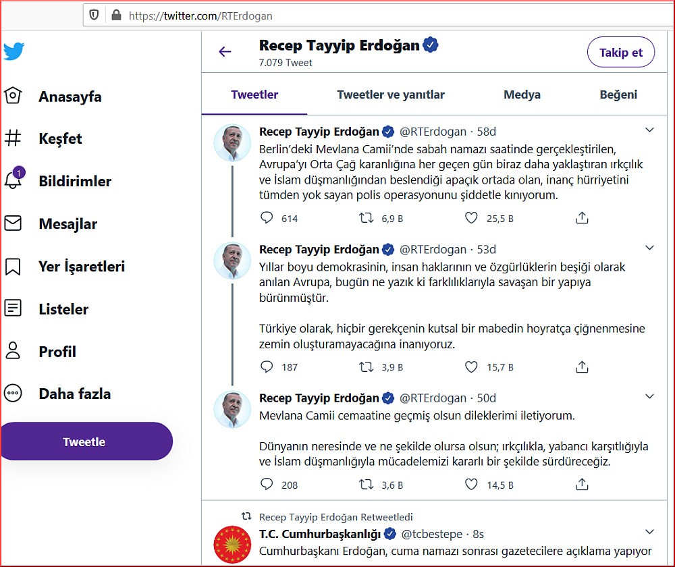
Task: Open Keşfet link text
Action: pyautogui.click(x=60, y=138)
